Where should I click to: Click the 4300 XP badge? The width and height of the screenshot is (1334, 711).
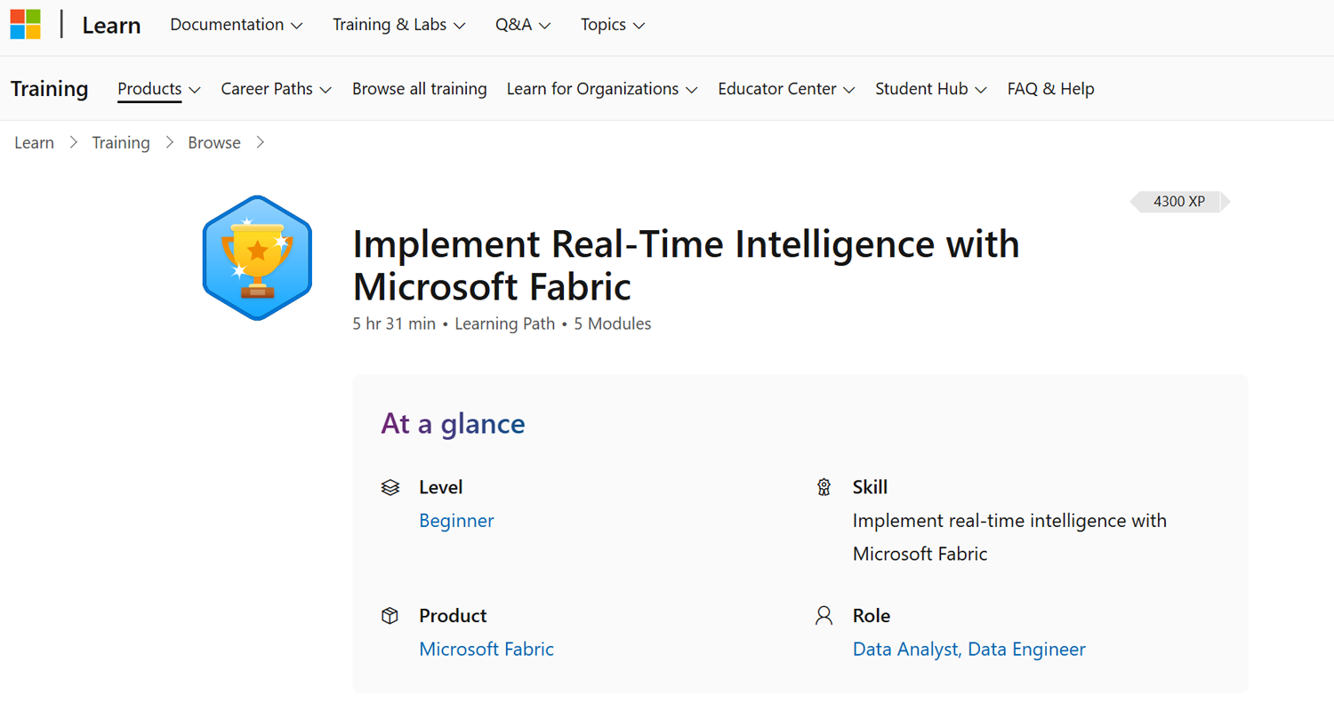coord(1179,202)
